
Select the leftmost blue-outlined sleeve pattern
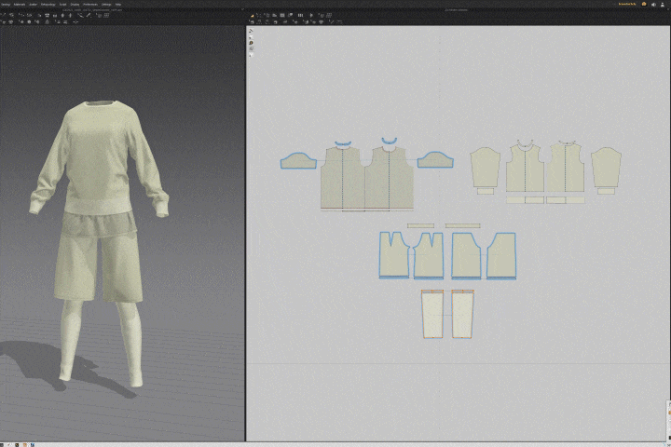point(298,161)
